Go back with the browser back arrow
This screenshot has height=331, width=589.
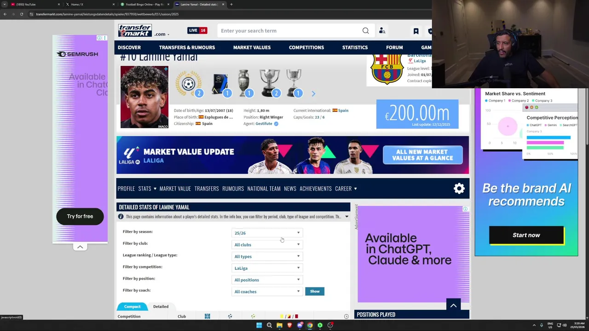[x=5, y=14]
